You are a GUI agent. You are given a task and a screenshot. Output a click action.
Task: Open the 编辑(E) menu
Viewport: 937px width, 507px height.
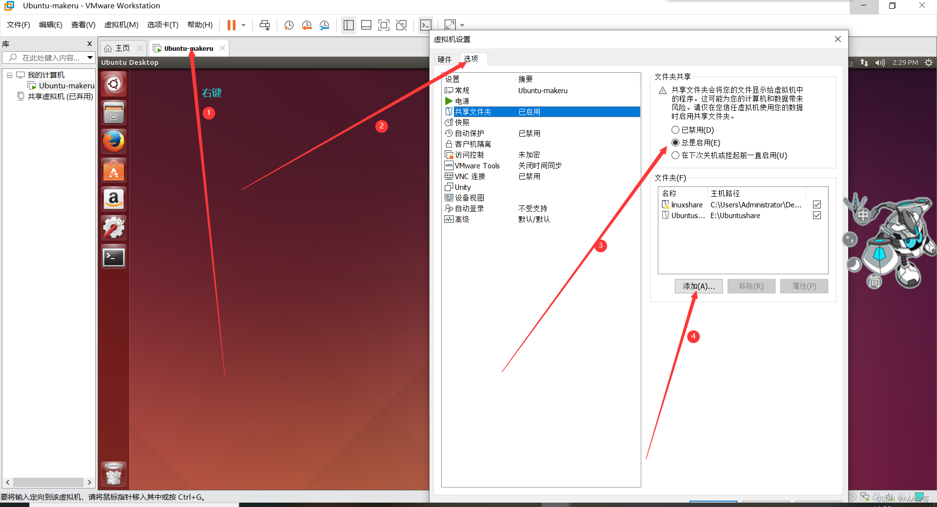click(x=51, y=24)
